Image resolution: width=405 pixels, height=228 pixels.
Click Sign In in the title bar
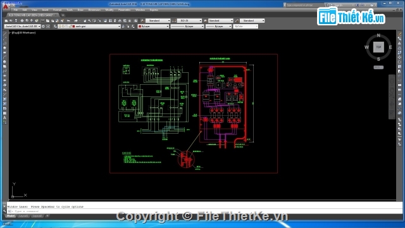pos(339,5)
